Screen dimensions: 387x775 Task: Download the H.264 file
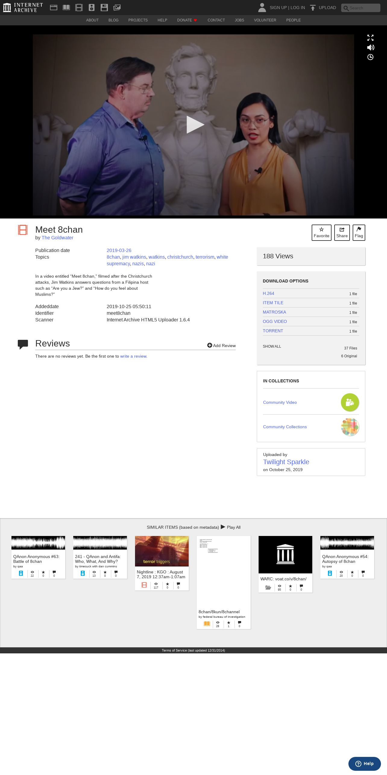269,293
